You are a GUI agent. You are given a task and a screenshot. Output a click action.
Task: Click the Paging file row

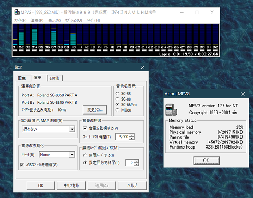tap(206, 137)
